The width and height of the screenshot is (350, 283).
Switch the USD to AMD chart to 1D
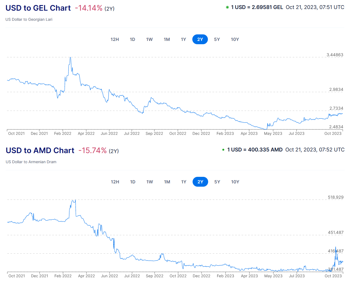point(133,182)
